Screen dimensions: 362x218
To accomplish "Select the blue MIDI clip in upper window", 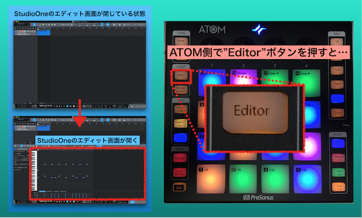I will tap(44, 33).
